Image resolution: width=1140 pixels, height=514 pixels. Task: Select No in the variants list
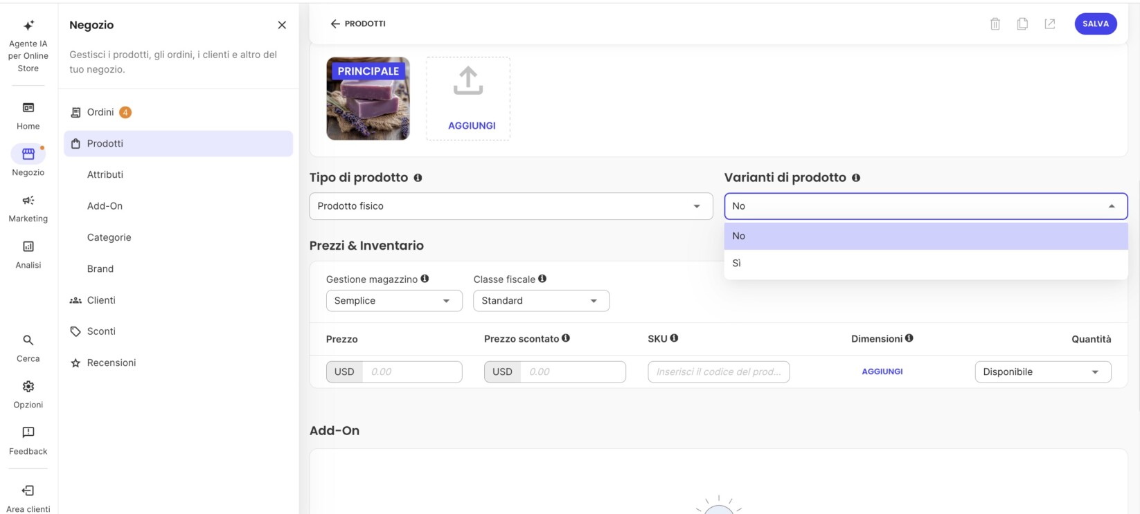click(926, 236)
